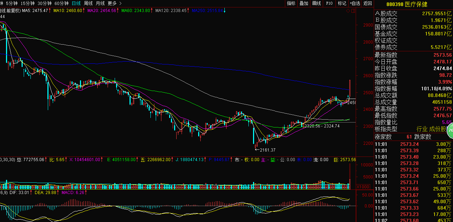Select the 60分钟 timeframe tab
This screenshot has width=453, height=222.
click(x=62, y=3)
